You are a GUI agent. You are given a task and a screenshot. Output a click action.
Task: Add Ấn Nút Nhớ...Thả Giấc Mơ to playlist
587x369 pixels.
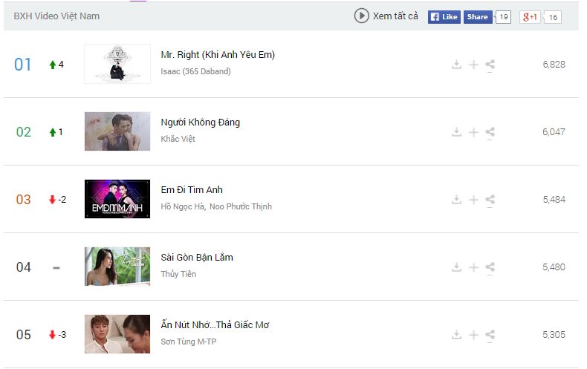[x=473, y=335]
